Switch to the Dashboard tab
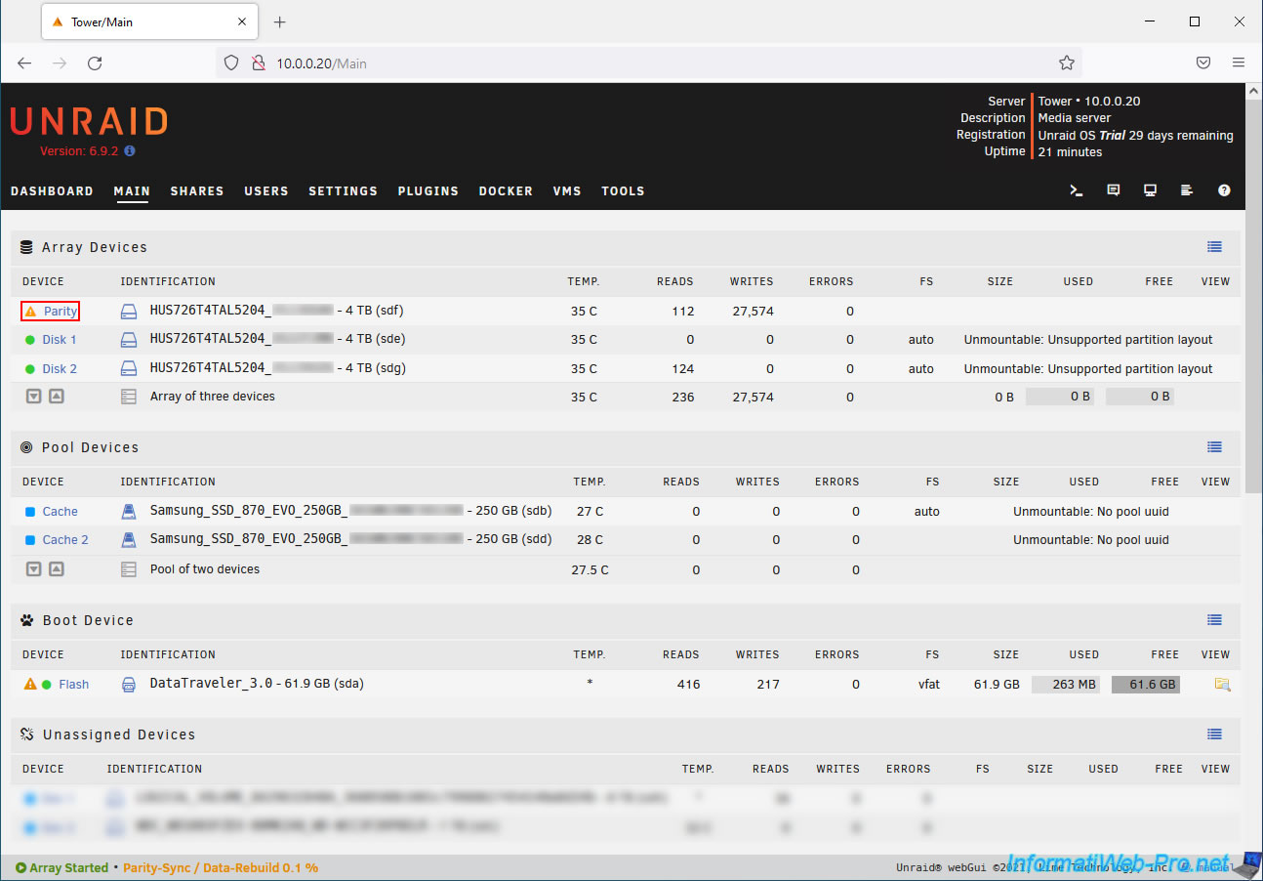1263x881 pixels. (52, 191)
